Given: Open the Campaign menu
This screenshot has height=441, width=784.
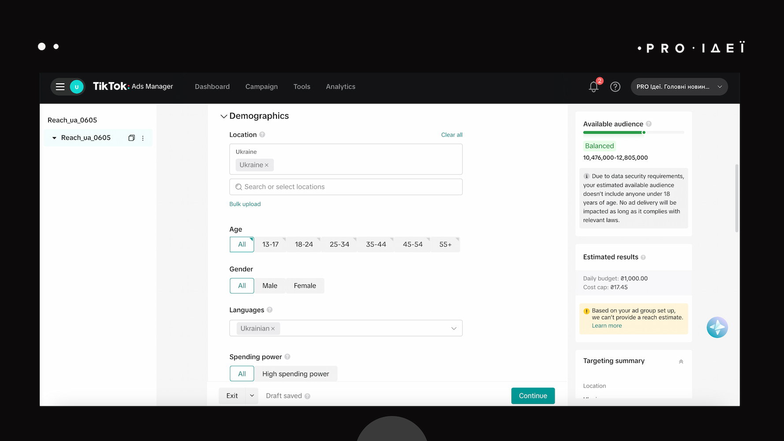Looking at the screenshot, I should pyautogui.click(x=261, y=87).
